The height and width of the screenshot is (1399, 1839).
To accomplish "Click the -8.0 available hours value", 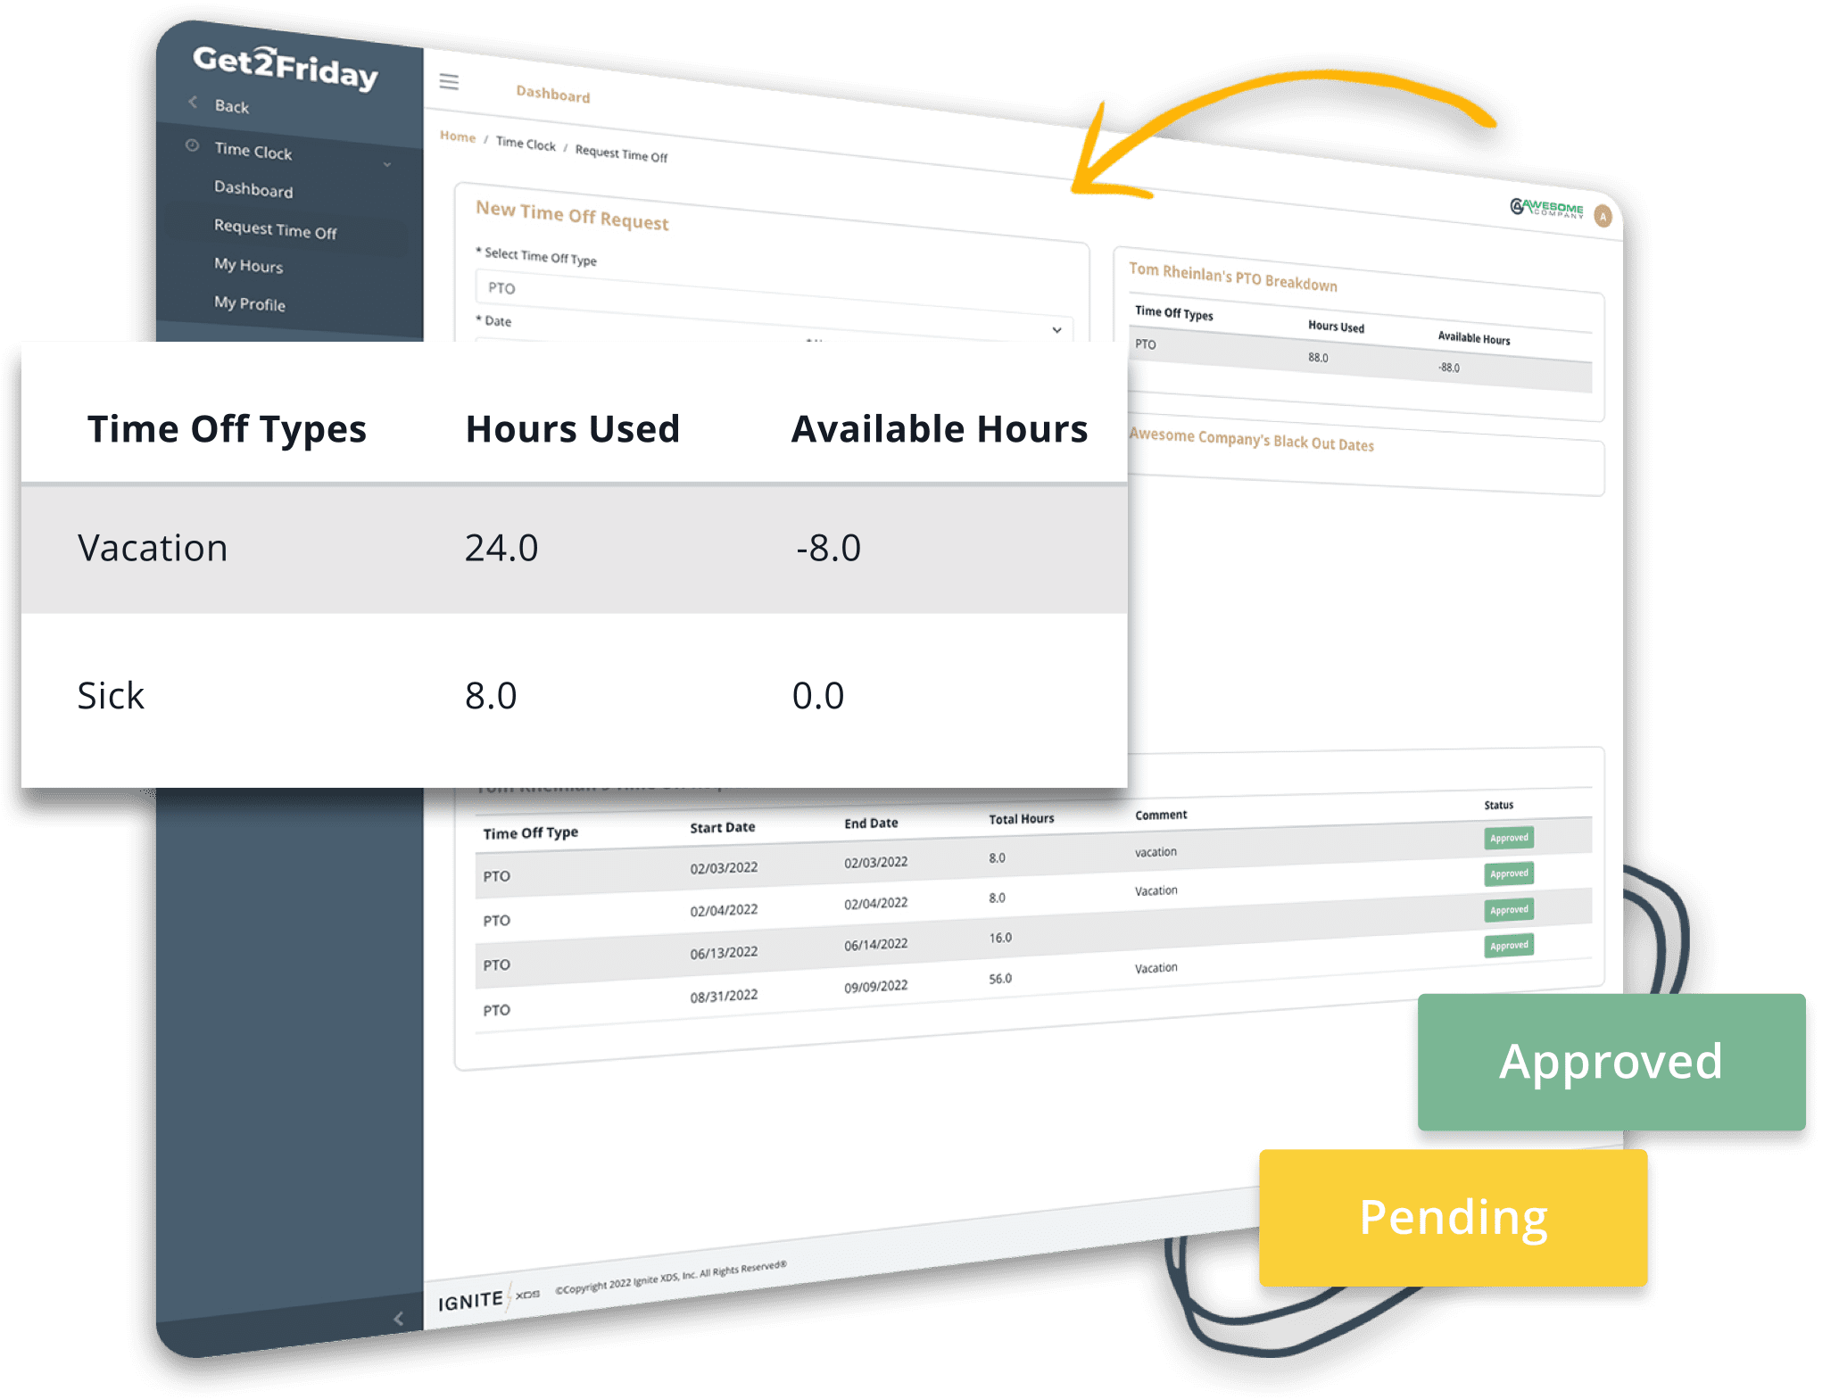I will (x=828, y=548).
